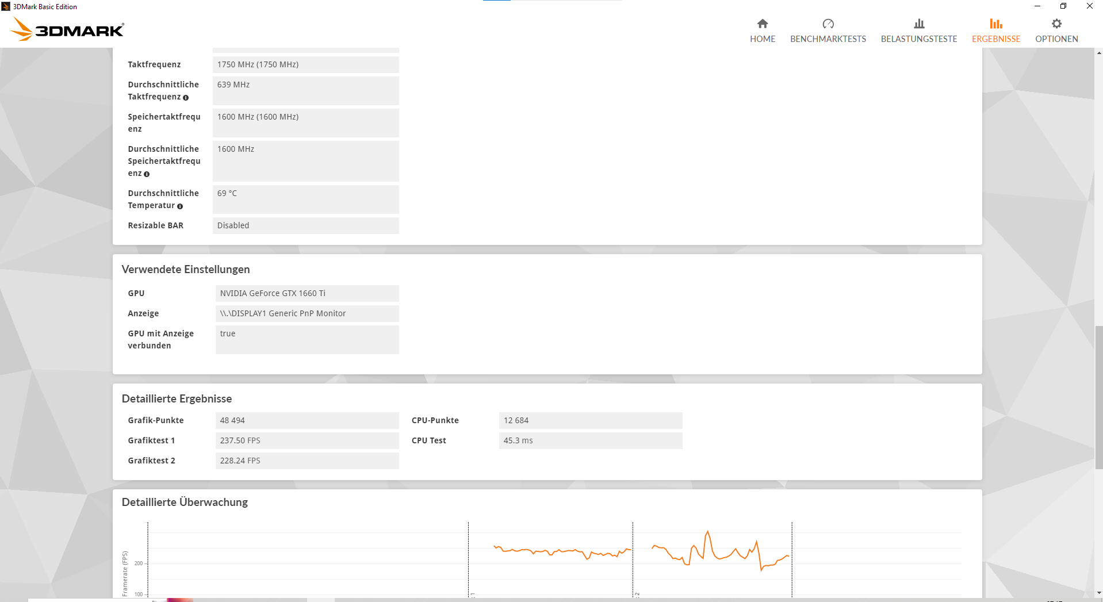Select the ERGEBNISSE tab label
Viewport: 1103px width, 602px height.
point(996,39)
